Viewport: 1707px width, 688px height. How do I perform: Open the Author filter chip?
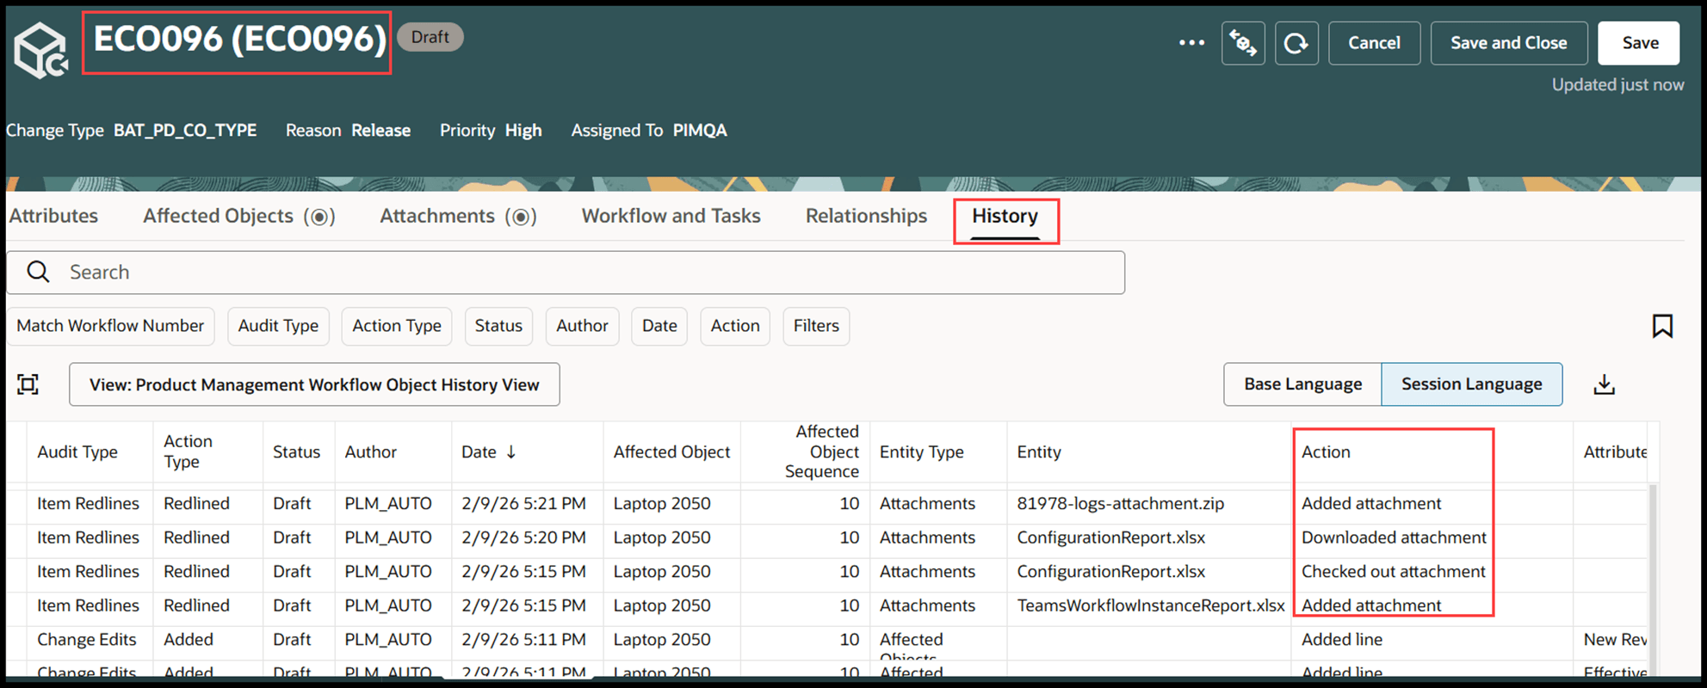[x=582, y=326]
